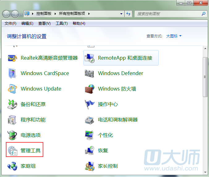Open the 帮助(H) menu
The width and height of the screenshot is (209, 177).
point(79,23)
